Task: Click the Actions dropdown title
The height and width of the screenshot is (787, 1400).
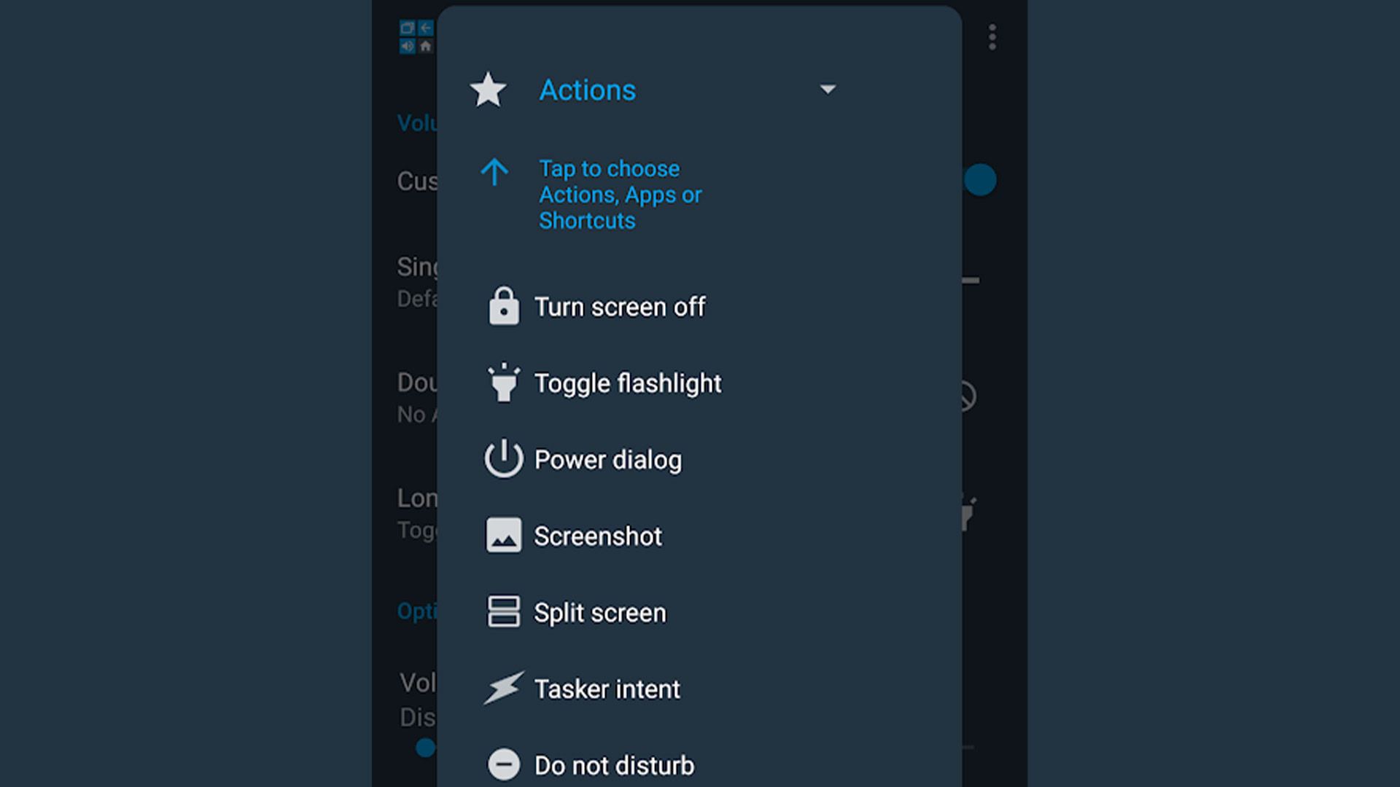Action: coord(587,90)
